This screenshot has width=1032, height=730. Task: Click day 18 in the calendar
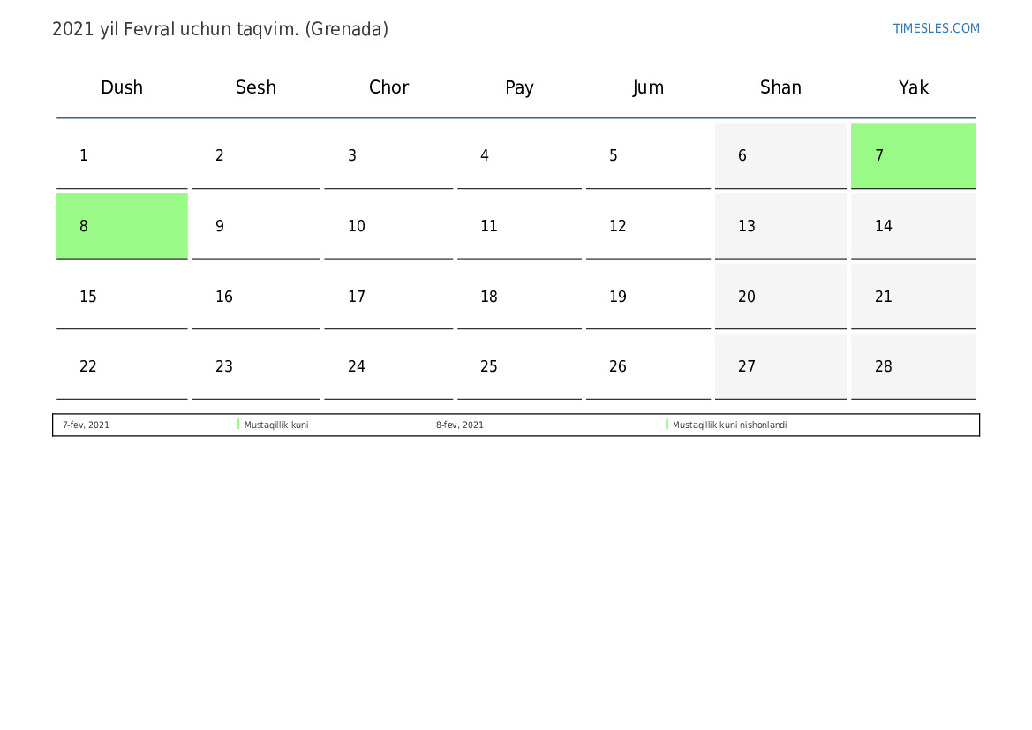(519, 297)
